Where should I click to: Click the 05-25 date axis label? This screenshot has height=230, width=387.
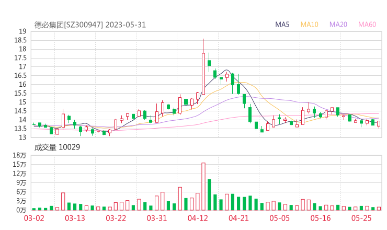(361, 218)
